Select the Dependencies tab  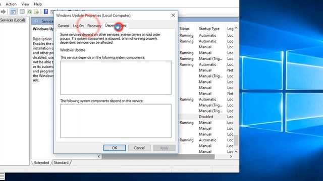116,26
